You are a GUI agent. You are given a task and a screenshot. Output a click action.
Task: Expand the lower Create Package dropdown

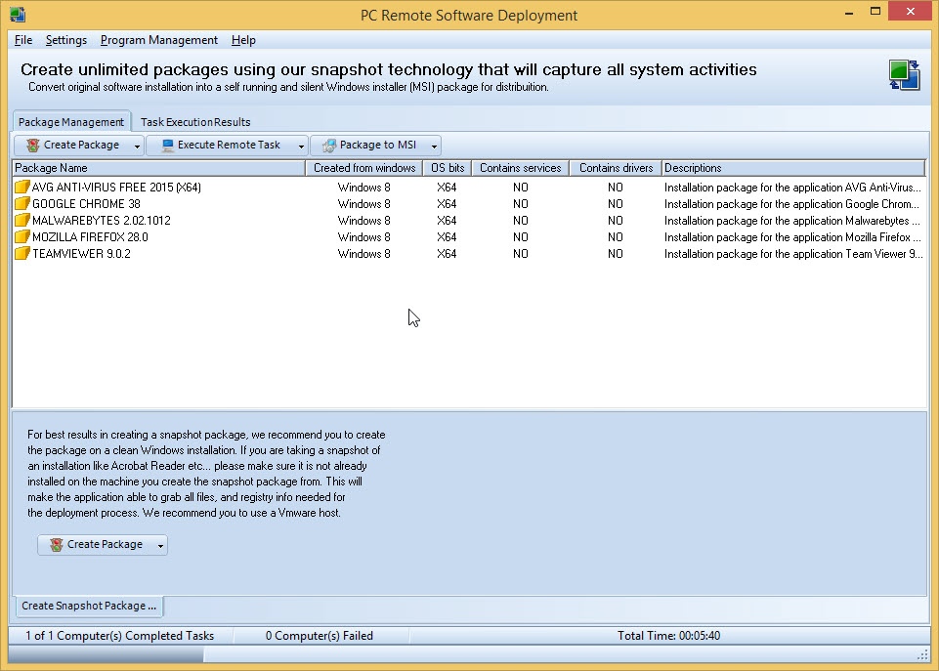(x=159, y=545)
